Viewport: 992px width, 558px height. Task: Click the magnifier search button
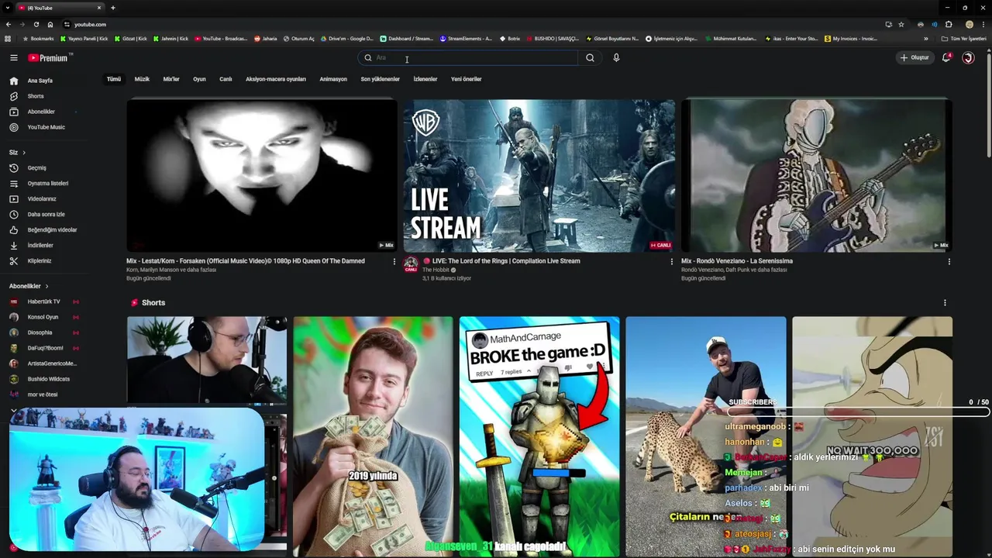tap(590, 57)
